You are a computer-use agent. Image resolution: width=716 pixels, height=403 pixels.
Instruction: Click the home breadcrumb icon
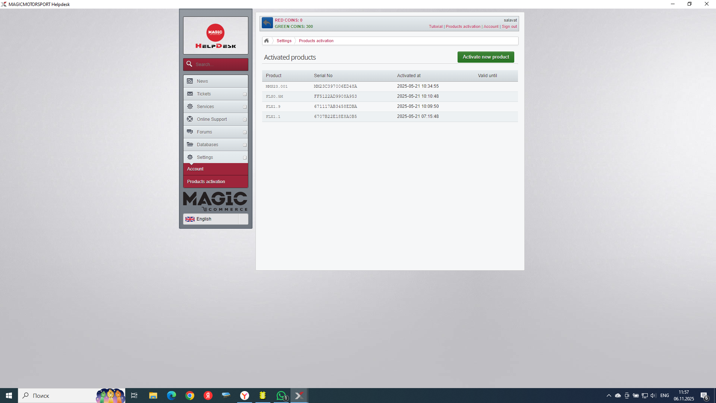click(x=266, y=41)
